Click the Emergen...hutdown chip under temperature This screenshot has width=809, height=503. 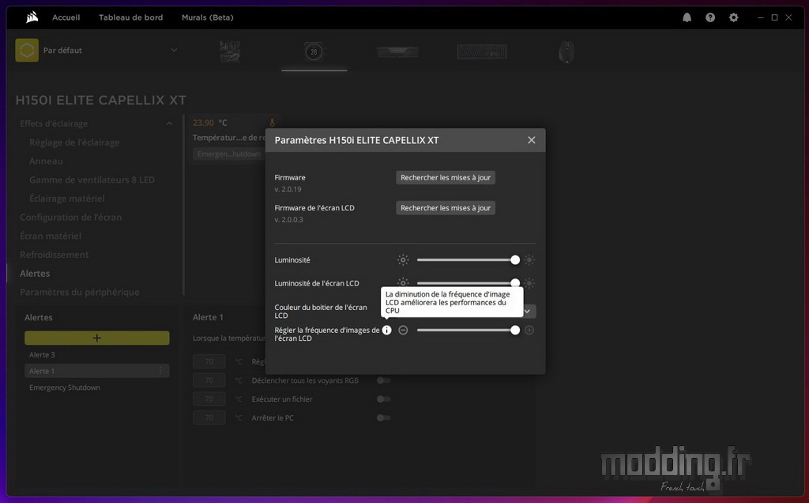(x=228, y=154)
